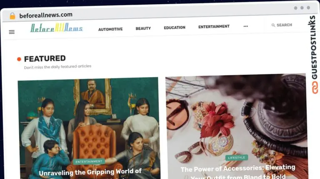Click the padlock icon in address bar
The width and height of the screenshot is (320, 179).
pyautogui.click(x=12, y=16)
